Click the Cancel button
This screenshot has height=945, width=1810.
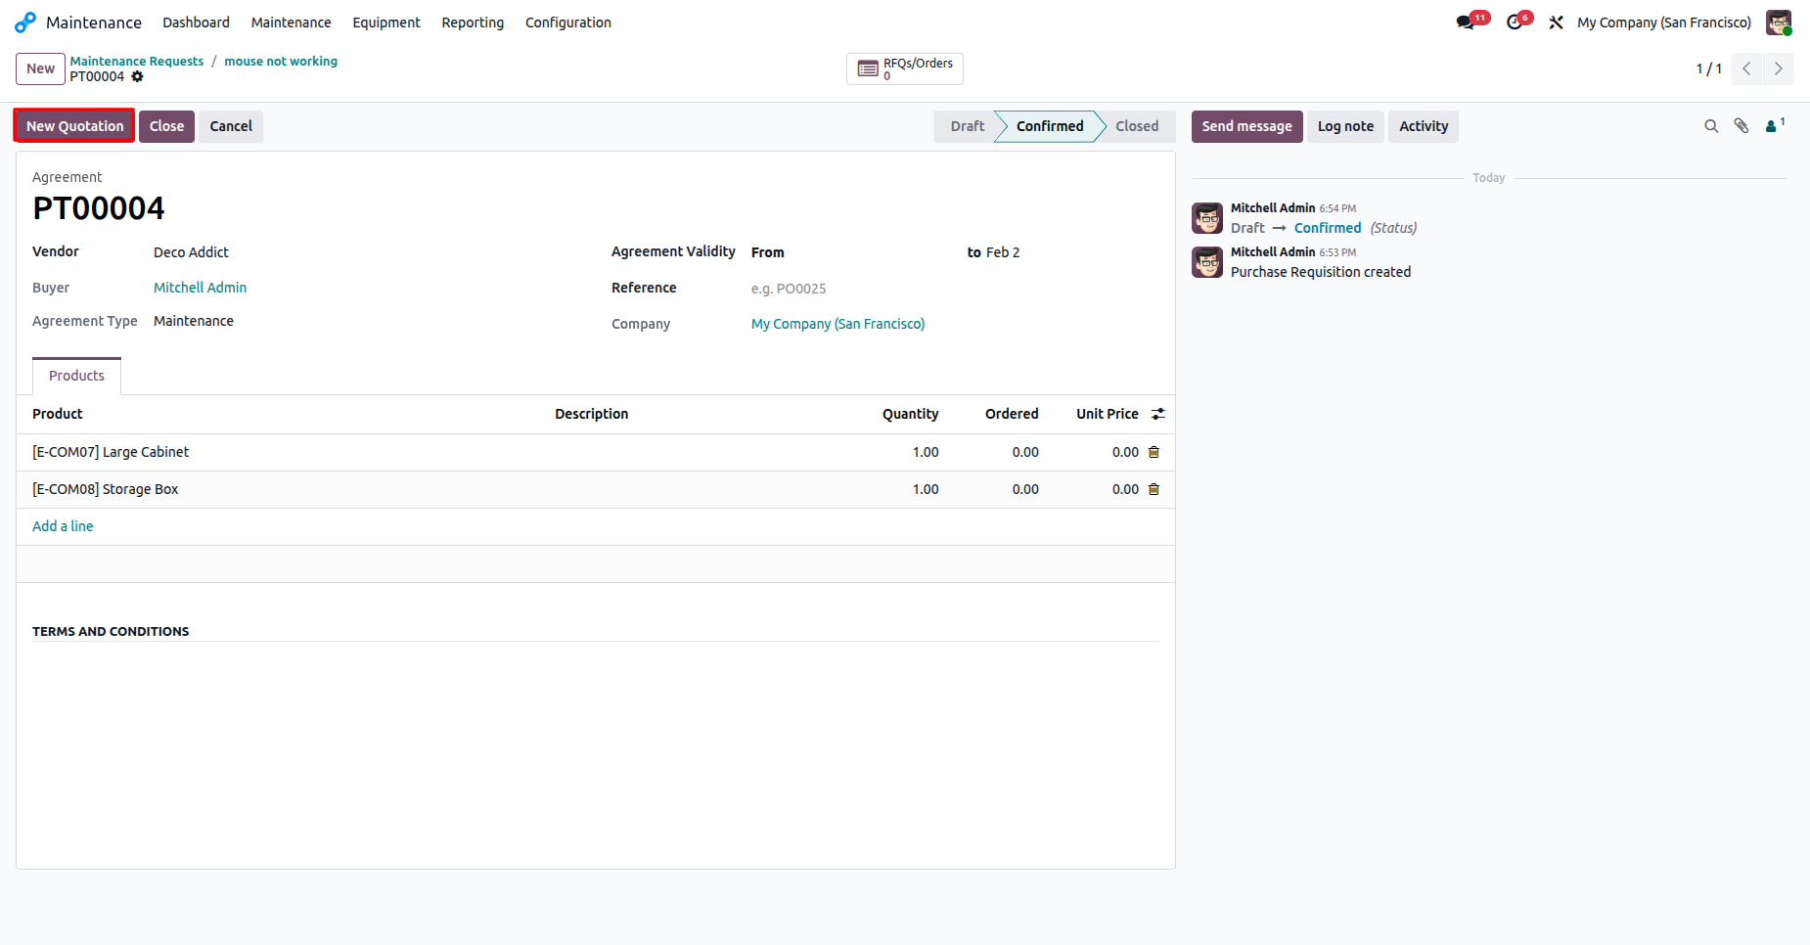click(x=231, y=126)
